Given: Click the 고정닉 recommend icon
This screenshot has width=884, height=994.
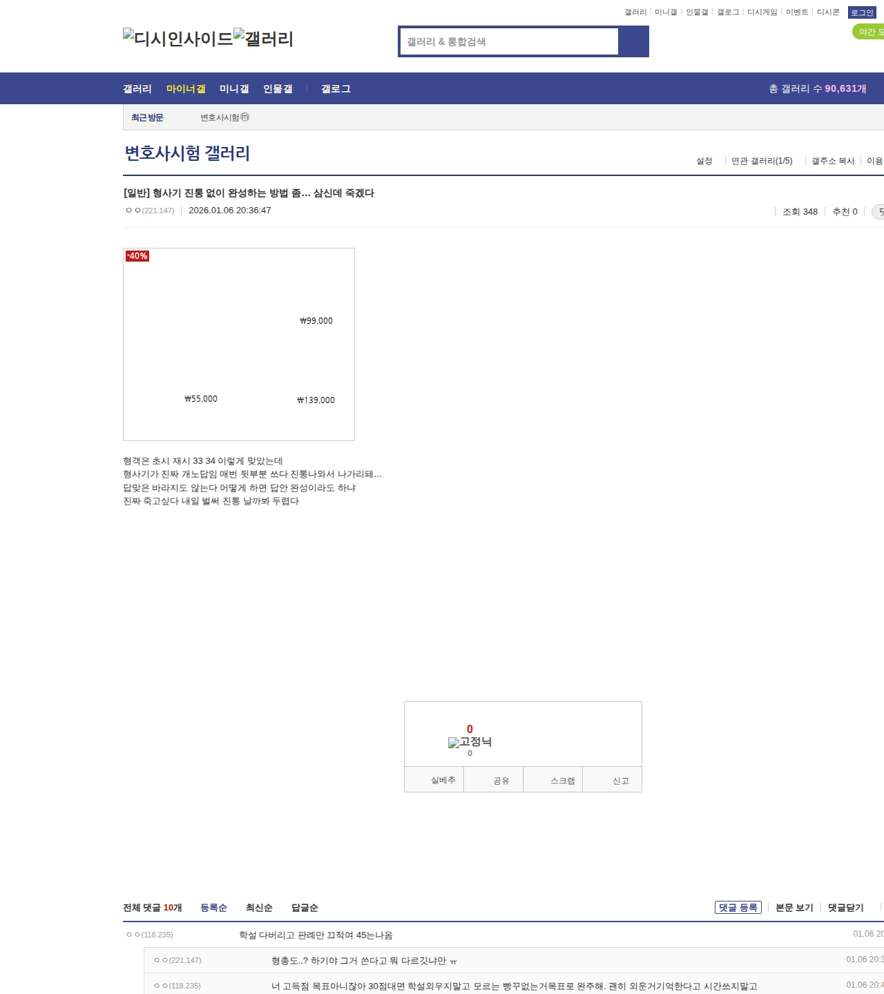Looking at the screenshot, I should click(x=470, y=743).
